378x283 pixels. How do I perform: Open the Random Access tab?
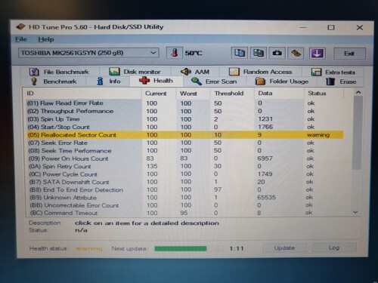260,72
